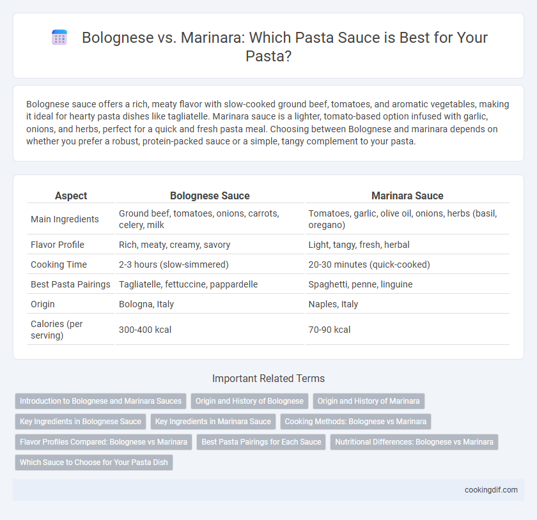Click the 'Naples, Italy' cell
The image size is (537, 520).
pyautogui.click(x=407, y=304)
